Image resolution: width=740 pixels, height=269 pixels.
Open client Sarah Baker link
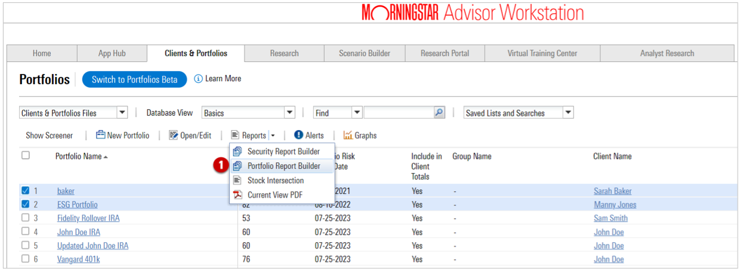[612, 191]
